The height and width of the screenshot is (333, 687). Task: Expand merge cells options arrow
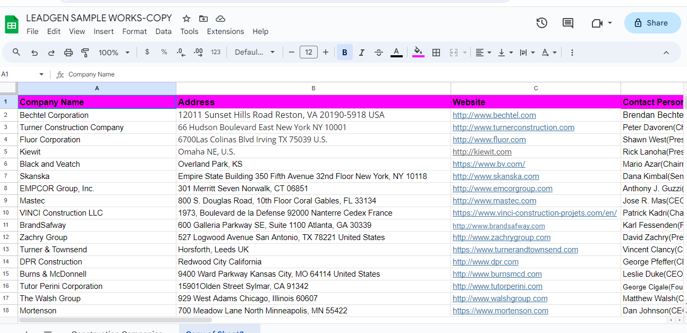pyautogui.click(x=465, y=53)
